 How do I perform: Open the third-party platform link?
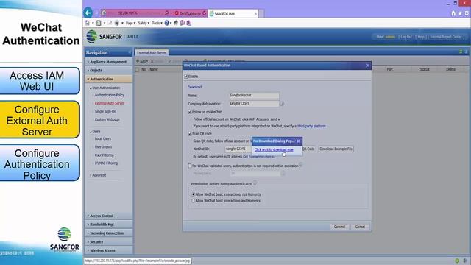coord(311,126)
